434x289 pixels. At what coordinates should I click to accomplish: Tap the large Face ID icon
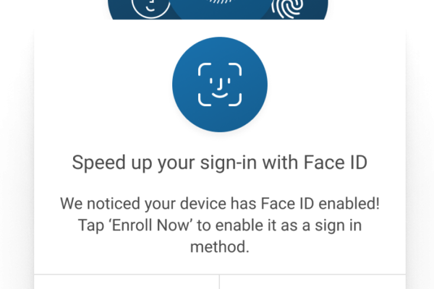220,84
